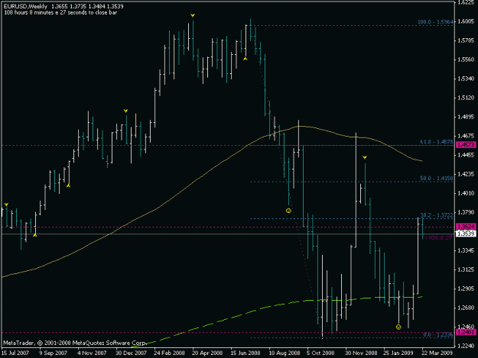Click the EURUSD,Weekly chart title
The height and width of the screenshot is (358, 478).
coord(25,6)
